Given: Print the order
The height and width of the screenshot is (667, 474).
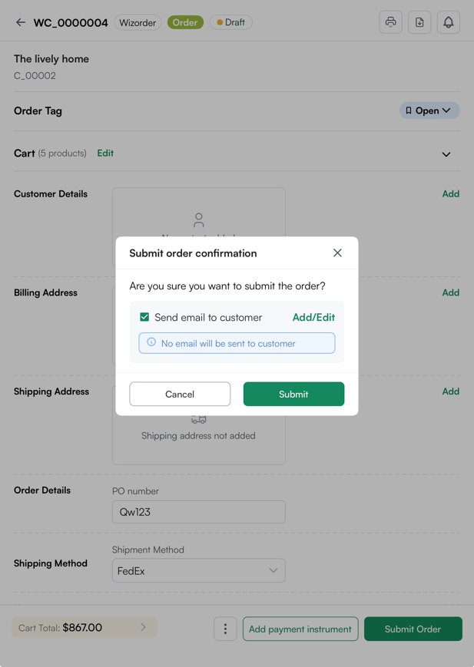Looking at the screenshot, I should coord(390,22).
